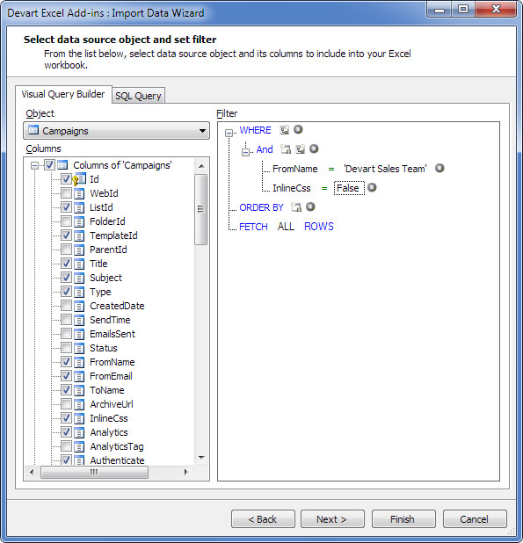Remove the InlineCss filter condition

pyautogui.click(x=373, y=188)
